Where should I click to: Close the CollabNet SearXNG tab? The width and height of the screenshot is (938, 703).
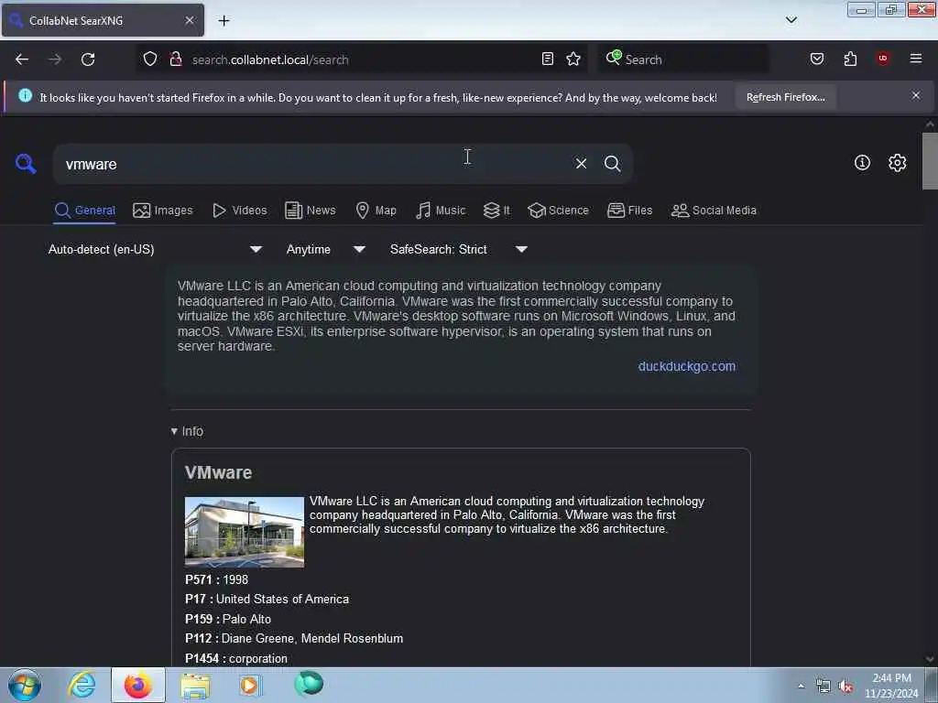tap(189, 20)
